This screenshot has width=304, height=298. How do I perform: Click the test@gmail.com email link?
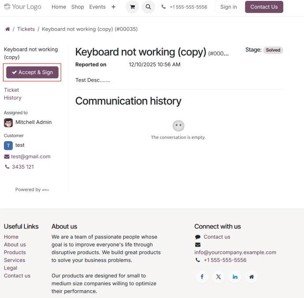[x=30, y=156]
